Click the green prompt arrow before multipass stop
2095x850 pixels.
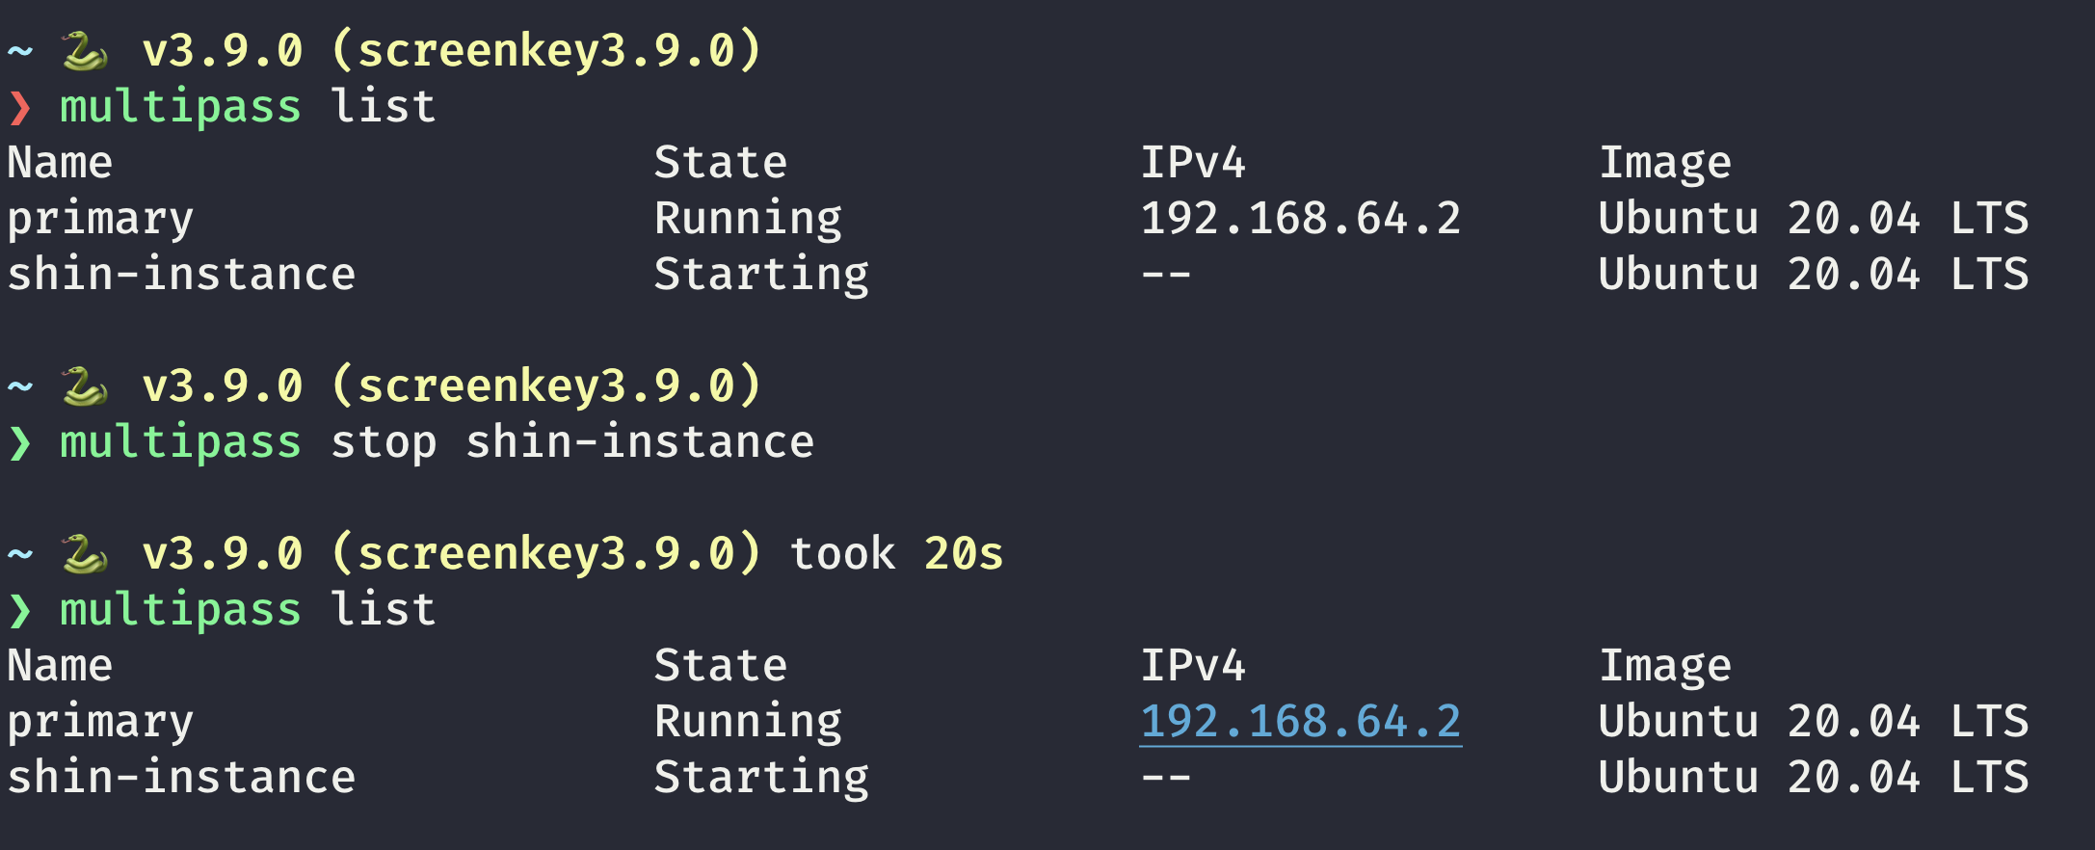point(20,442)
